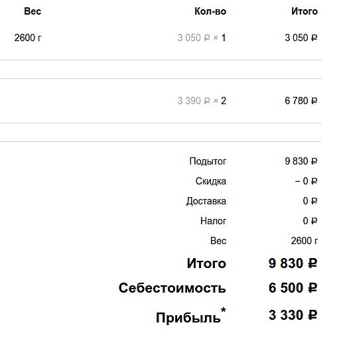Select the row total 6 780 ₽
Screen dimensions: 337x349
pos(301,101)
